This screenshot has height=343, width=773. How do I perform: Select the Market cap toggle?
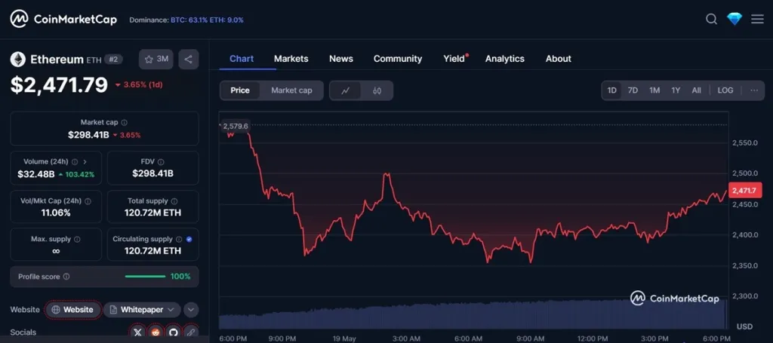291,90
